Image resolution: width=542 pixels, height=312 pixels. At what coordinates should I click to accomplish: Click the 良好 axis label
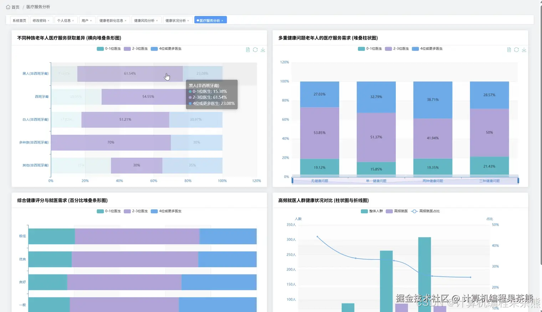point(22,282)
